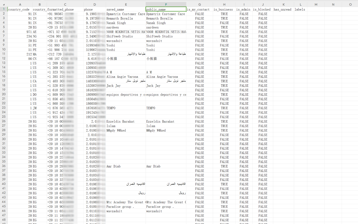The image size is (358, 224).
Task: Click the country_code header cell
Action: click(20, 10)
